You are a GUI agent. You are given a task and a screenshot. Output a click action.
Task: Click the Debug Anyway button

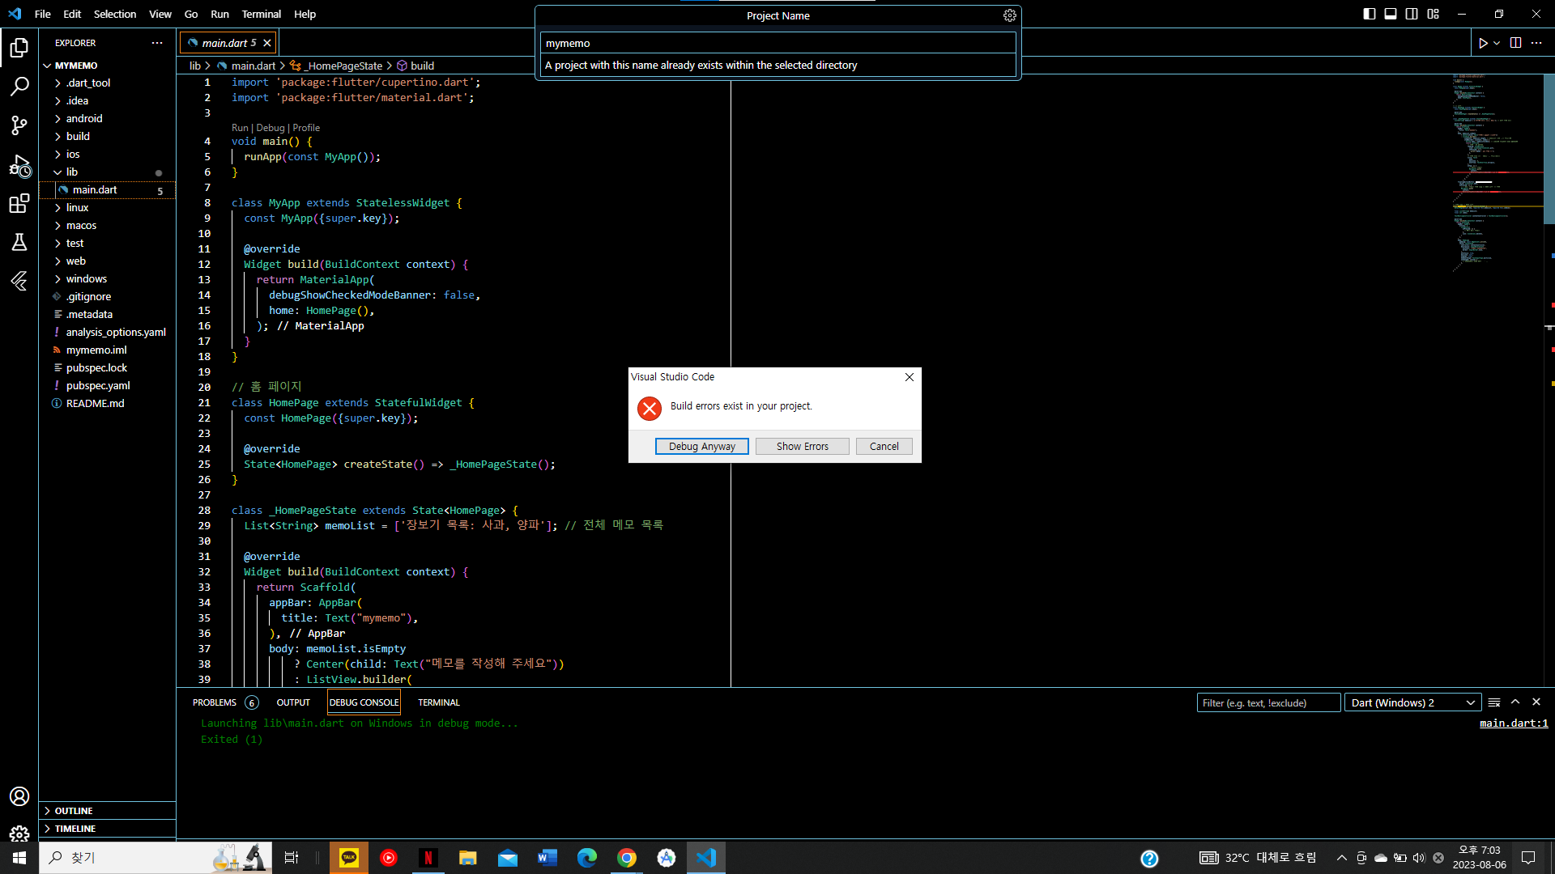pyautogui.click(x=702, y=447)
